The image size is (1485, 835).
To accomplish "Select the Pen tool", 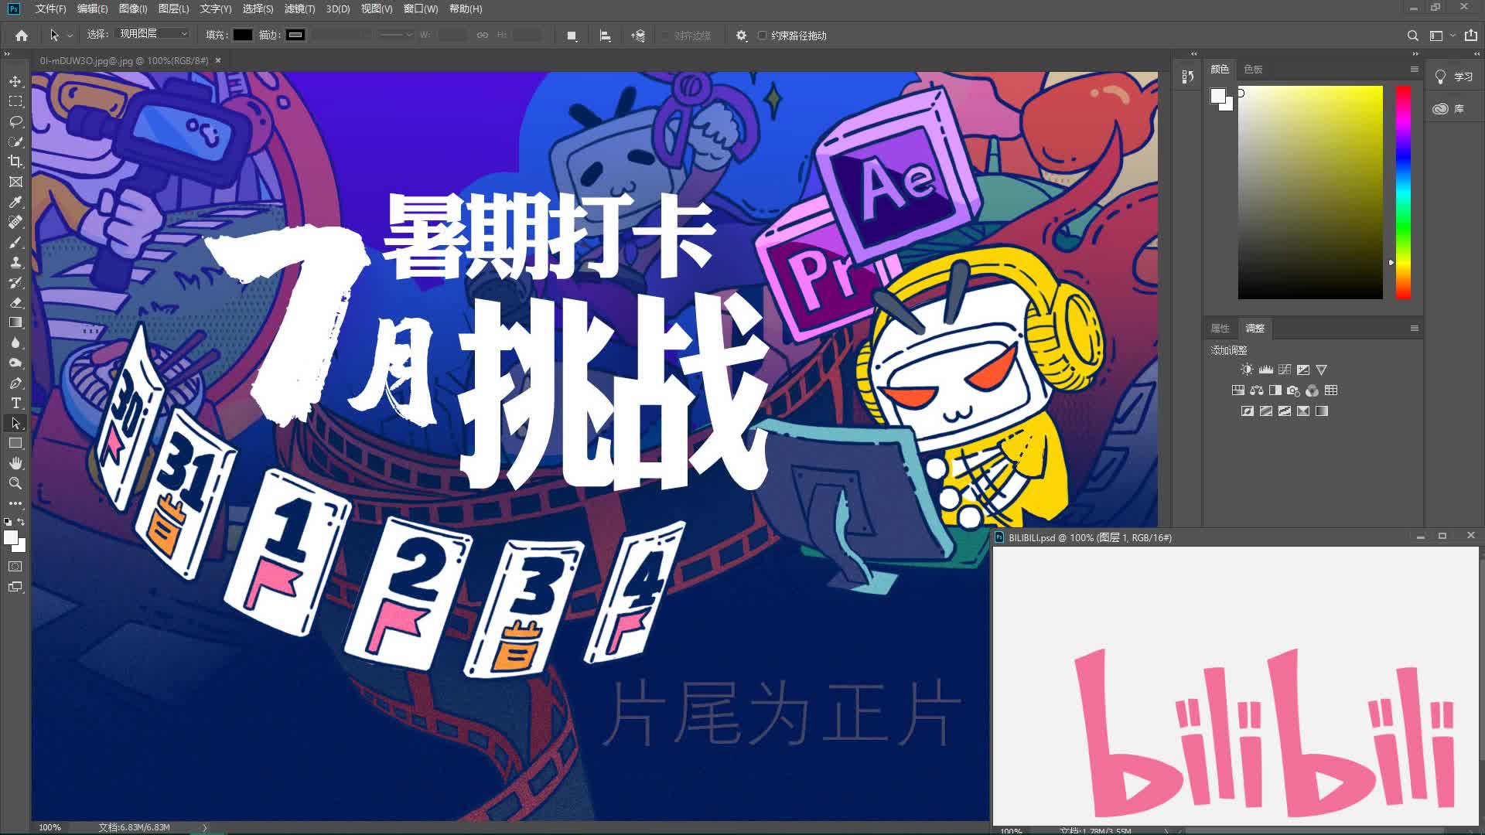I will (x=15, y=383).
